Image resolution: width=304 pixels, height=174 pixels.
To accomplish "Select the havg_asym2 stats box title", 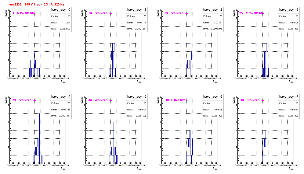I will [x=213, y=9].
